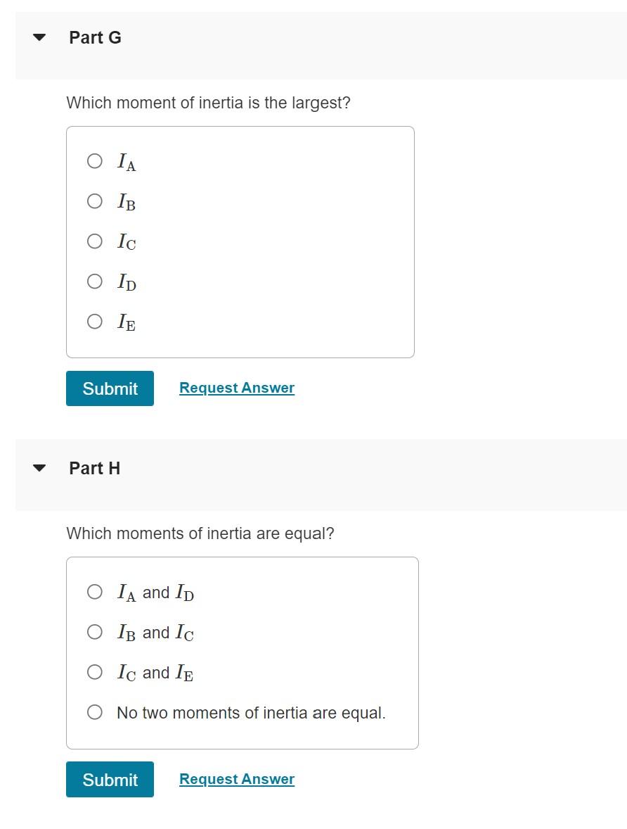Image resolution: width=627 pixels, height=829 pixels.
Task: Select radio button for I_A in Part G
Action: tap(94, 160)
